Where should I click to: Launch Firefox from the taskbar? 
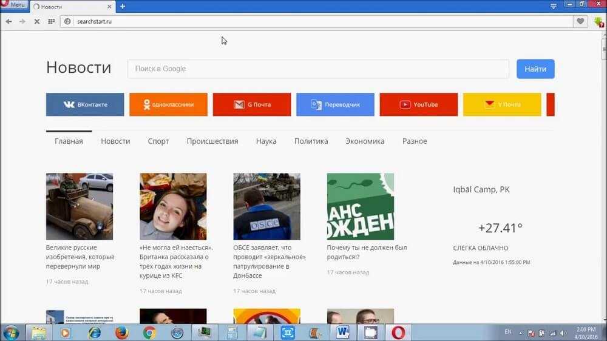(121, 333)
